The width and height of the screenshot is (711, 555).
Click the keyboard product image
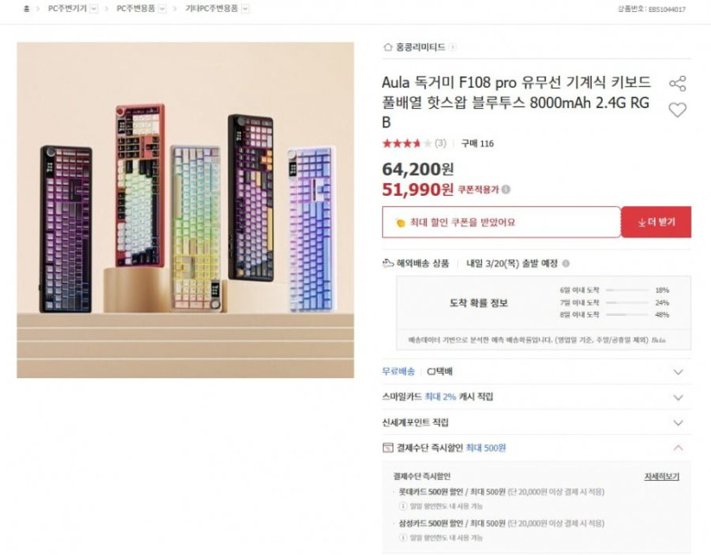(x=186, y=210)
